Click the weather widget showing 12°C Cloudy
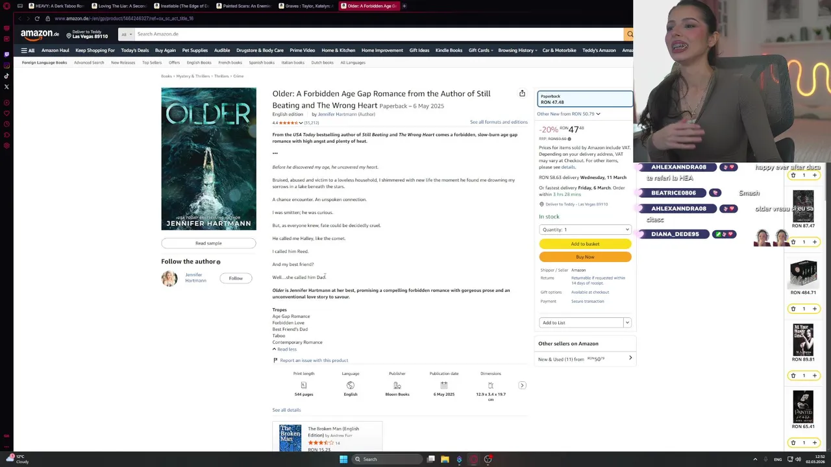This screenshot has width=831, height=467. pyautogui.click(x=16, y=459)
